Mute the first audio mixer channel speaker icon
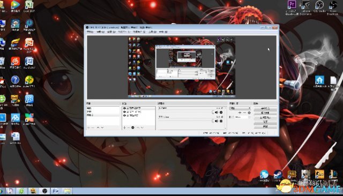The height and width of the screenshot is (196, 343). click(217, 112)
